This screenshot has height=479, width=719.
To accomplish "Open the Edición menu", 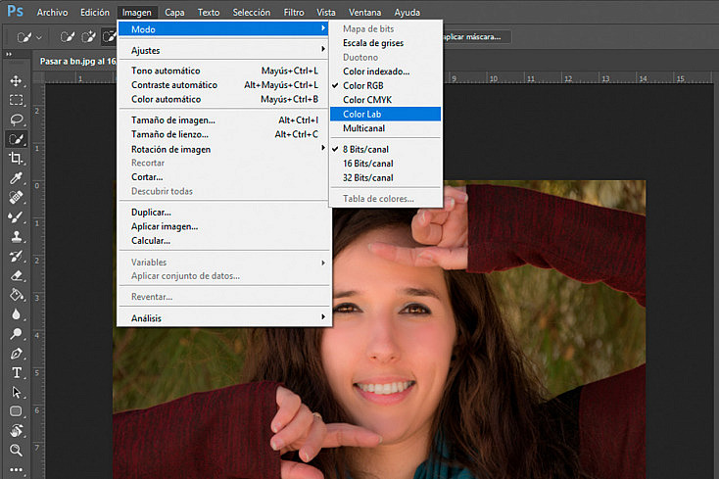I will coord(95,13).
